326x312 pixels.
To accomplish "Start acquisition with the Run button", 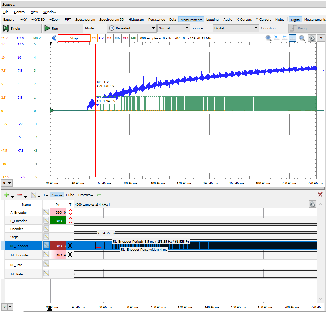I will pyautogui.click(x=63, y=28).
